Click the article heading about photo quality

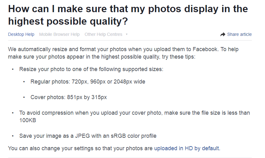(128, 15)
